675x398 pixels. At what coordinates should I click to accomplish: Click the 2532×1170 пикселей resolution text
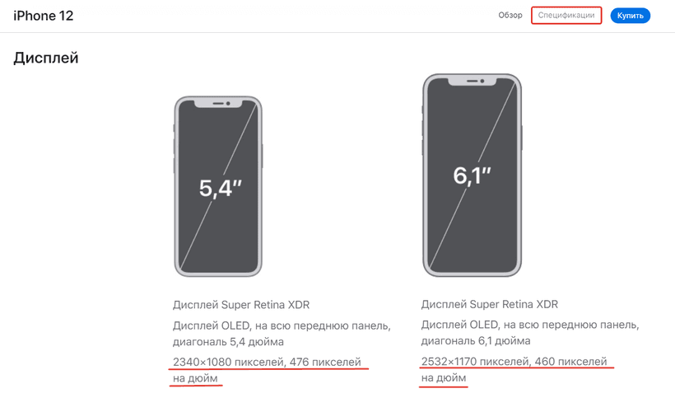pyautogui.click(x=476, y=362)
